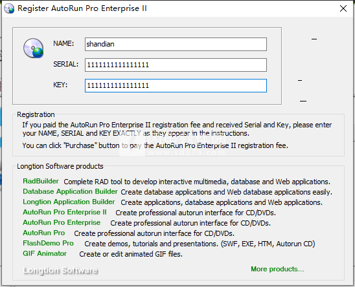This screenshot has height=287, width=355.
Task: Open the AutoRun Pro product link
Action: coord(44,233)
